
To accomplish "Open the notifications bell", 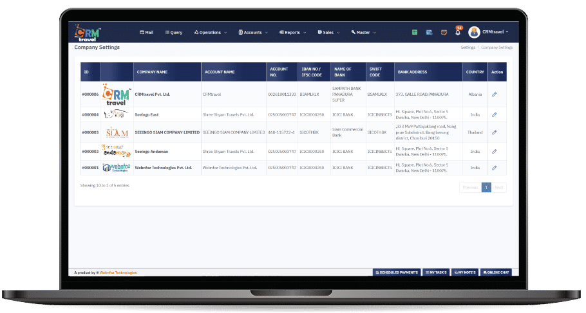I will pos(458,31).
